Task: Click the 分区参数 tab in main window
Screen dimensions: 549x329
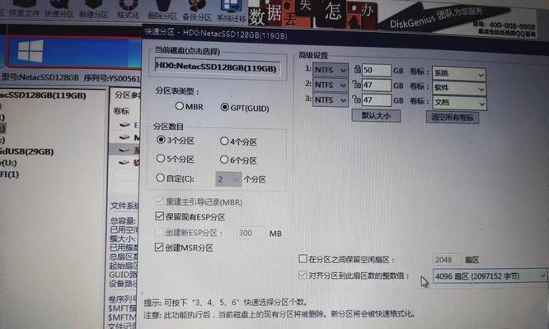Action: click(x=128, y=95)
